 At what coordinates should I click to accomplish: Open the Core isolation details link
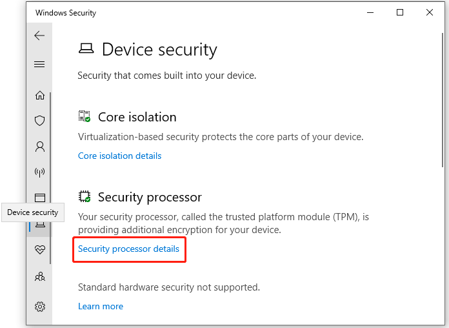click(x=119, y=156)
